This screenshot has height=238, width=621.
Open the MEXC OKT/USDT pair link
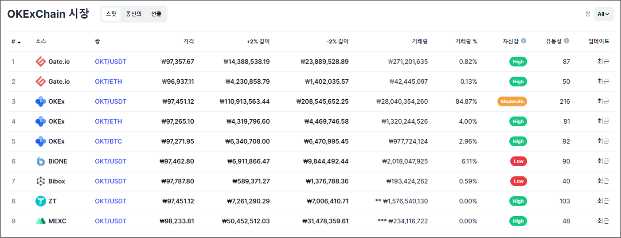(x=110, y=221)
